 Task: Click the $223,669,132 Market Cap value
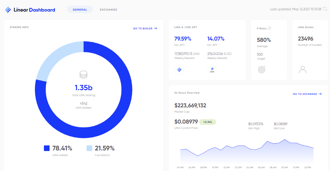pos(190,105)
